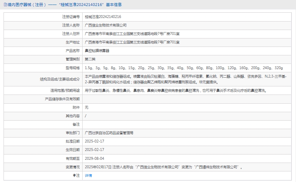
Task: Click the 型号规格 specification list value
Action: point(183,68)
